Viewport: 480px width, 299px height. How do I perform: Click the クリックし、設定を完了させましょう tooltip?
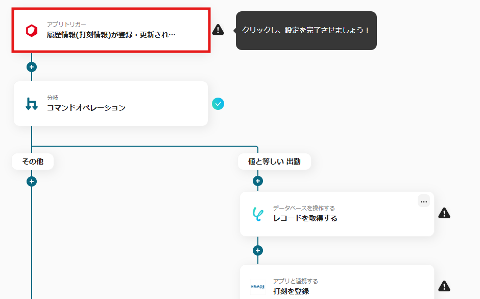[306, 31]
